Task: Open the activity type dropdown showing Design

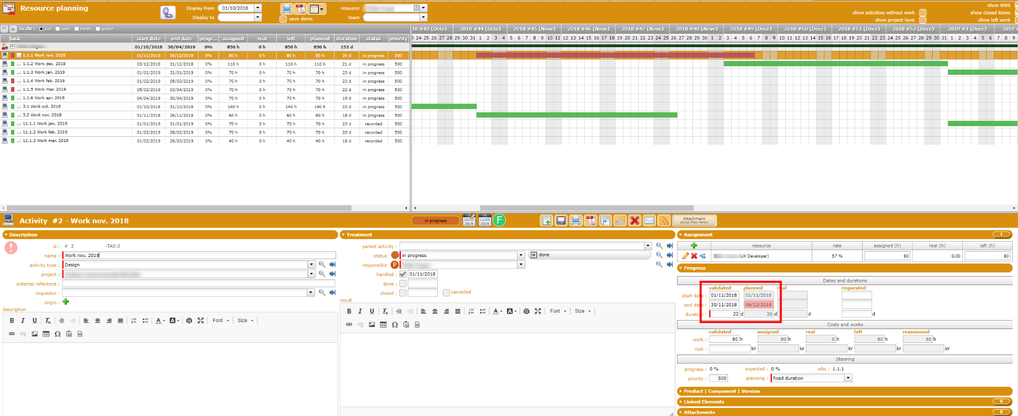Action: [311, 264]
